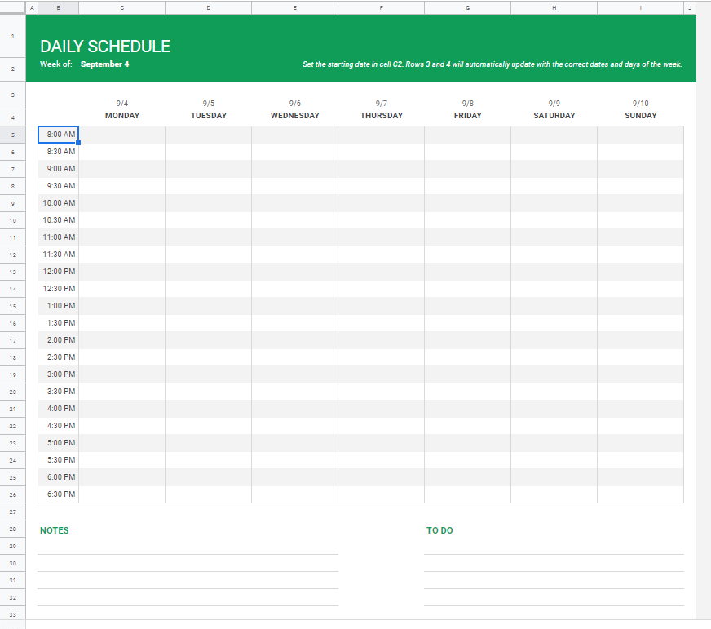Click the MONDAY column heading cell
The image size is (711, 629).
tap(121, 115)
